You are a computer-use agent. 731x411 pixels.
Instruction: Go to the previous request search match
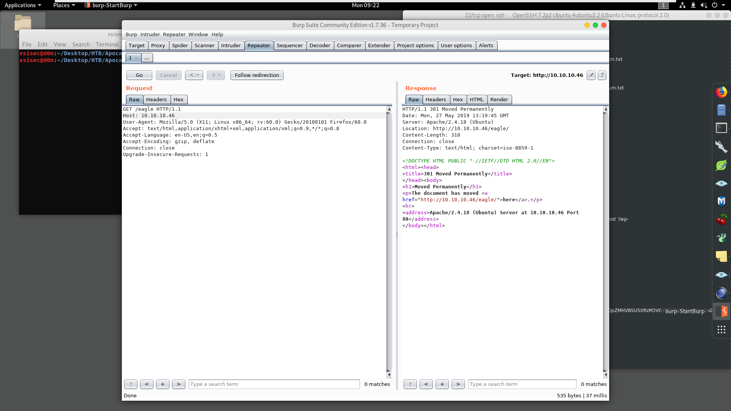pos(147,384)
